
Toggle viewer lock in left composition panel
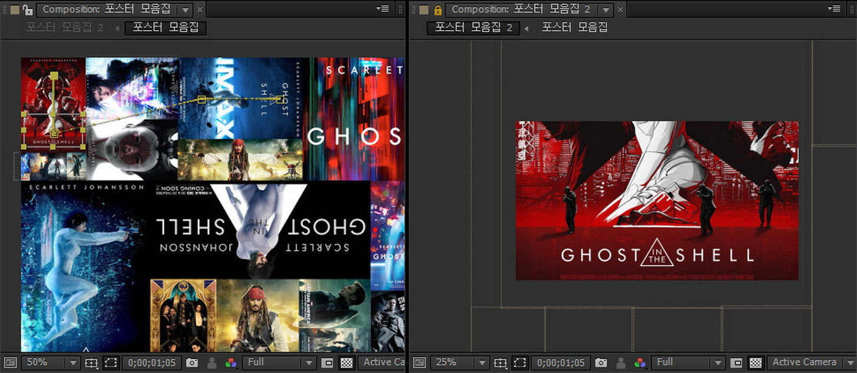(x=27, y=9)
